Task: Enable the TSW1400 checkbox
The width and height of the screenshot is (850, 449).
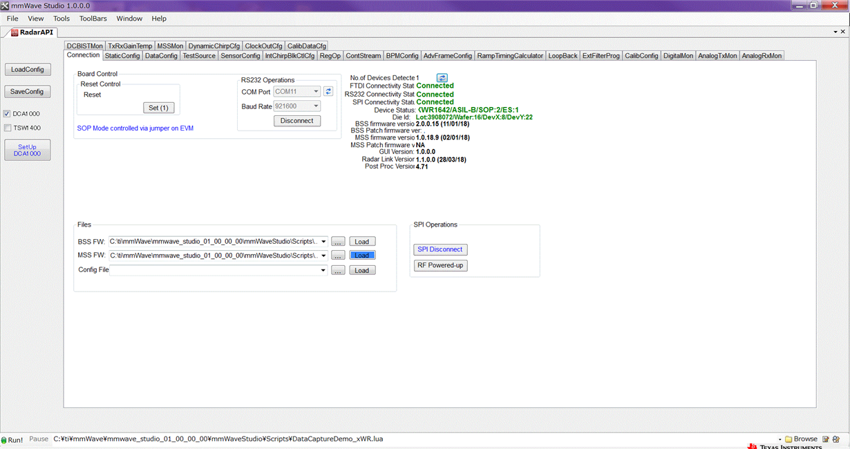Action: click(x=8, y=128)
